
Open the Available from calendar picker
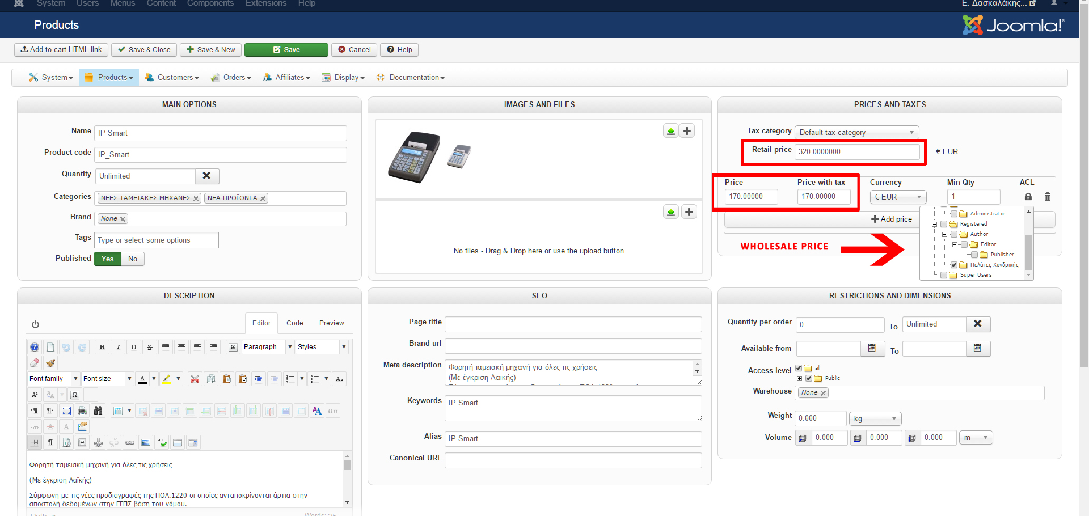click(x=872, y=348)
